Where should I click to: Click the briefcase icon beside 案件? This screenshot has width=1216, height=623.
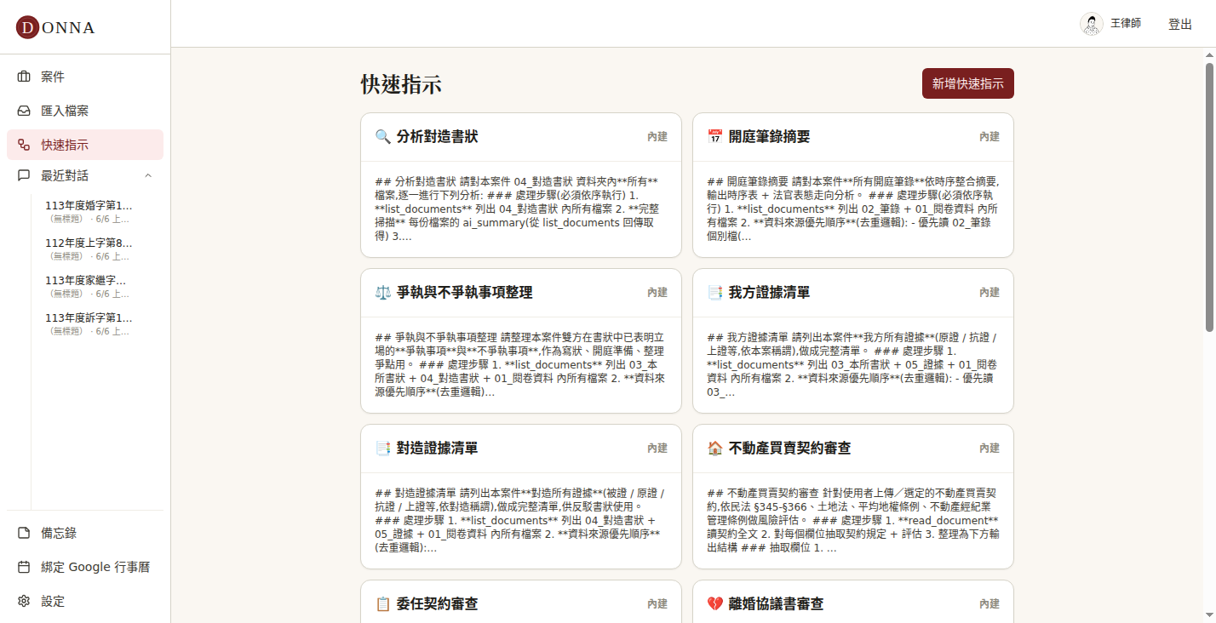click(24, 77)
